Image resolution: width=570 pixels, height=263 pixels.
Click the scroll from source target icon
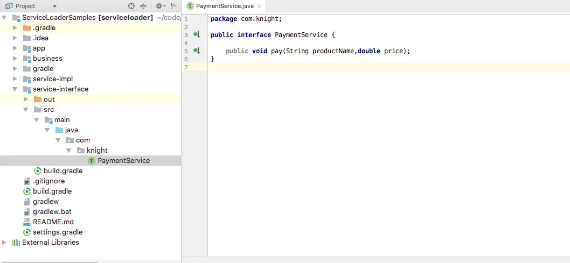point(131,6)
